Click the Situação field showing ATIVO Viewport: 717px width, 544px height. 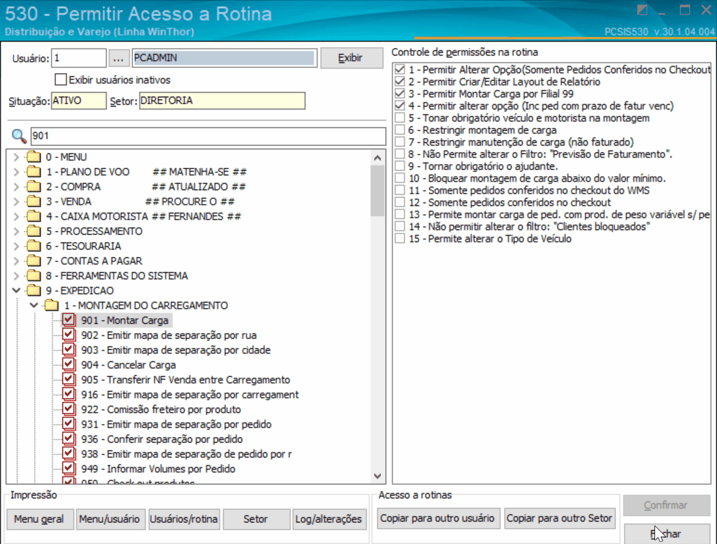(x=79, y=101)
